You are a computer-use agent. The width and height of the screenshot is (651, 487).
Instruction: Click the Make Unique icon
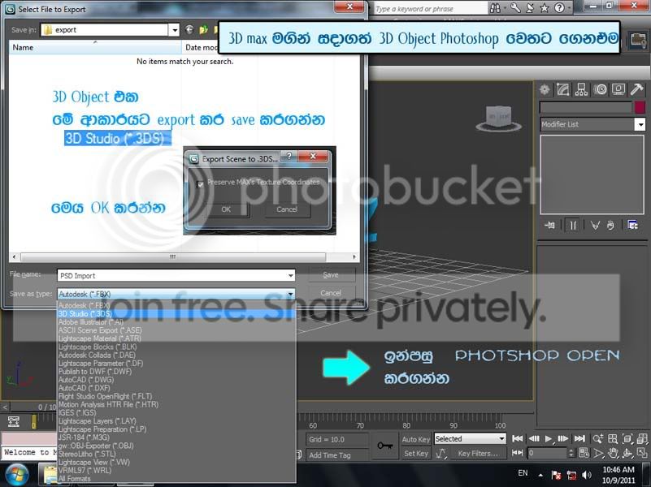pos(595,225)
